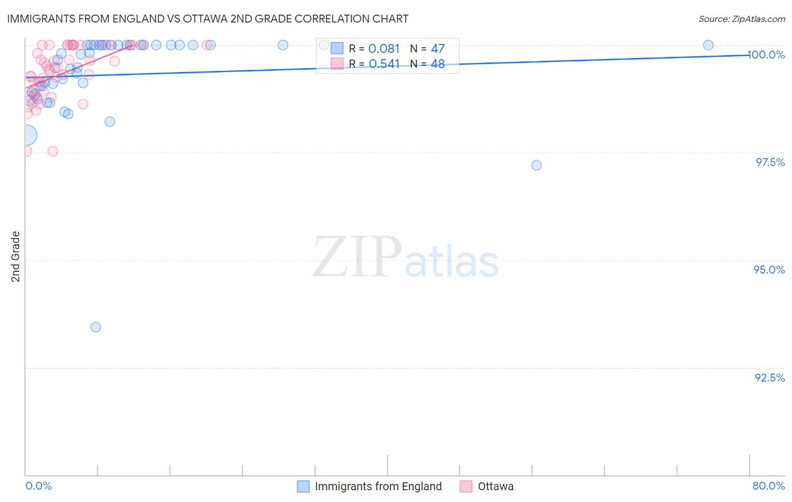
Task: Click the 97.5% y-axis label
Action: click(770, 162)
